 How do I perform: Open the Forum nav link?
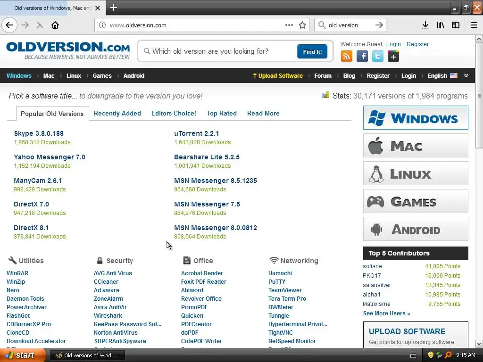tap(323, 76)
